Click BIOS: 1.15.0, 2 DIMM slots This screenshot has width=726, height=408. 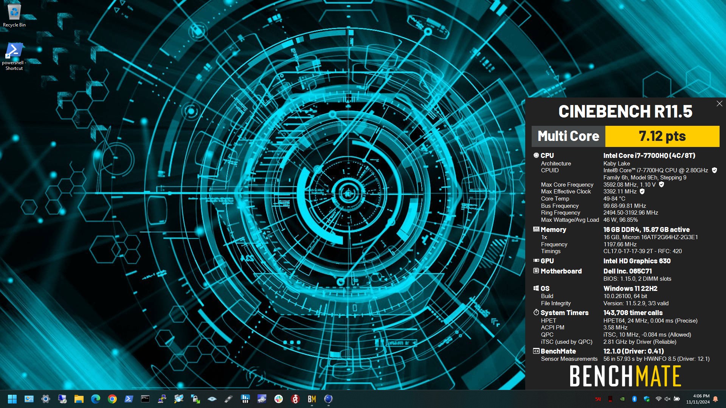[637, 279]
